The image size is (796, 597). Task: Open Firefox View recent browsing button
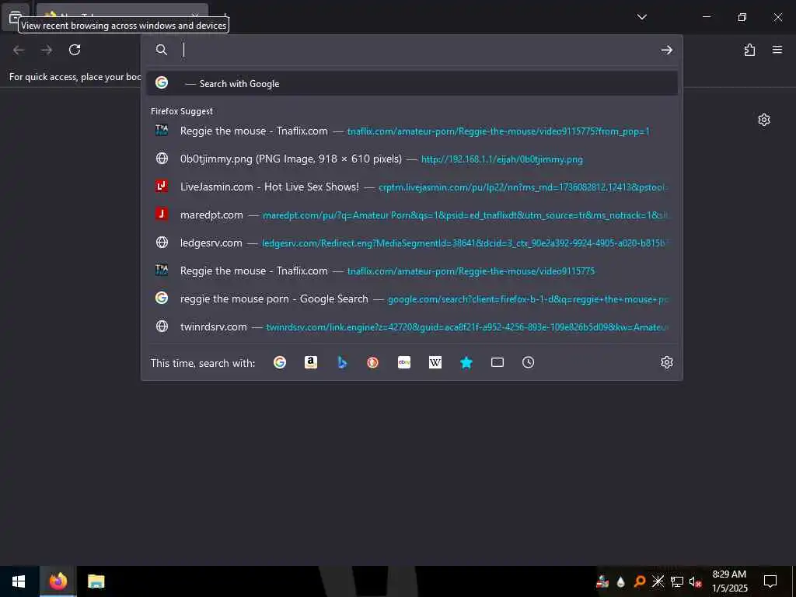[x=16, y=16]
